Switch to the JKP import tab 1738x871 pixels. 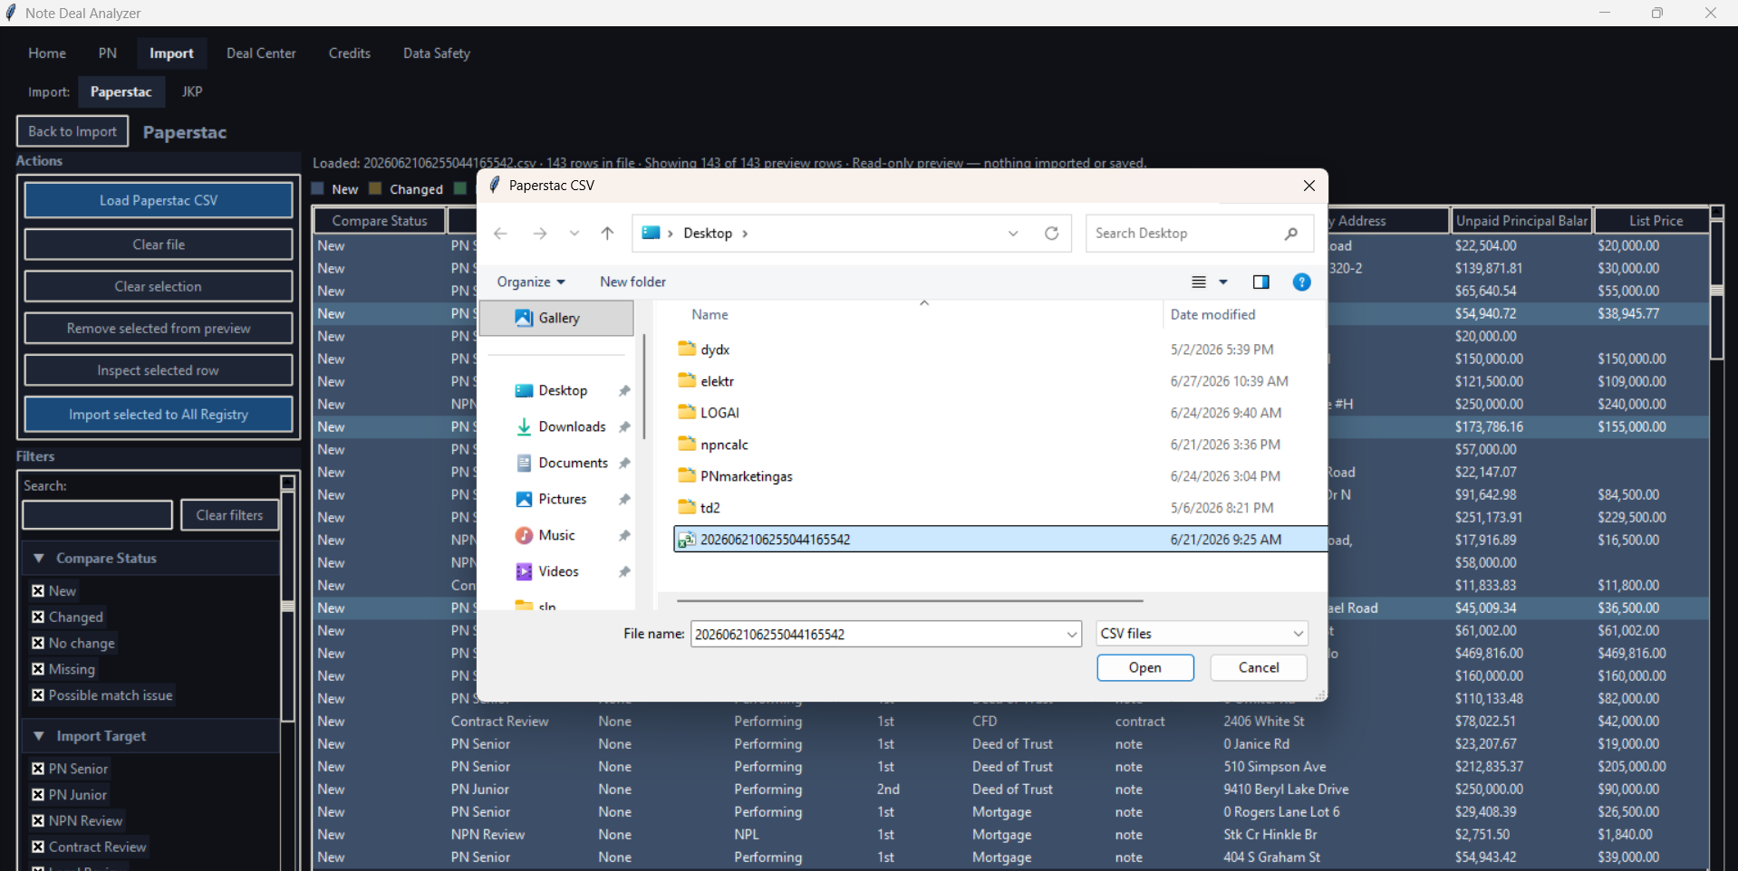(192, 92)
